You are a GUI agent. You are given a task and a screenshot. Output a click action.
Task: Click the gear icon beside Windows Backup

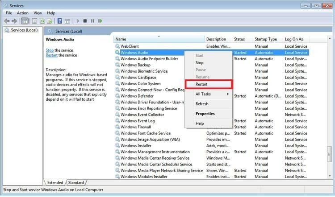(117, 65)
